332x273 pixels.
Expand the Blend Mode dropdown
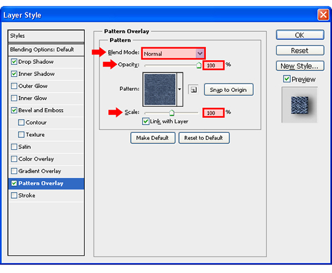pos(200,53)
